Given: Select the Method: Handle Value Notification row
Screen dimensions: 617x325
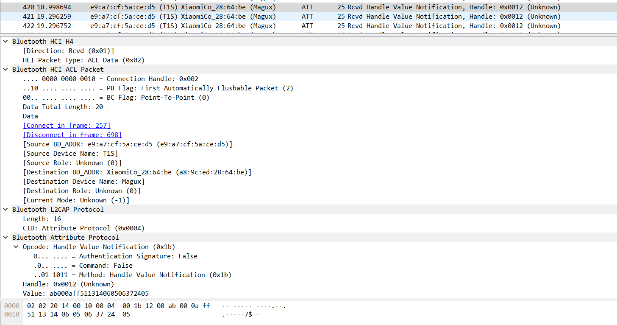Looking at the screenshot, I should pos(133,275).
